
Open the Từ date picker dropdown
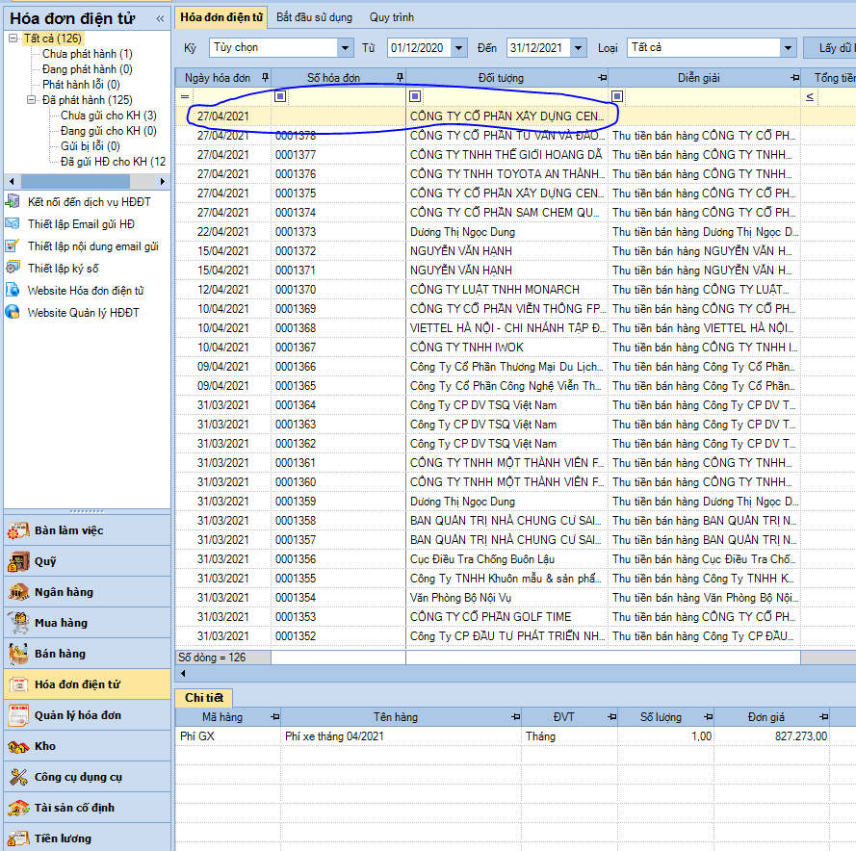pos(459,47)
